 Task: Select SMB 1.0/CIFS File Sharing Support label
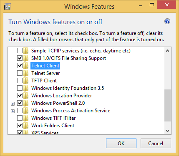pos(68,58)
